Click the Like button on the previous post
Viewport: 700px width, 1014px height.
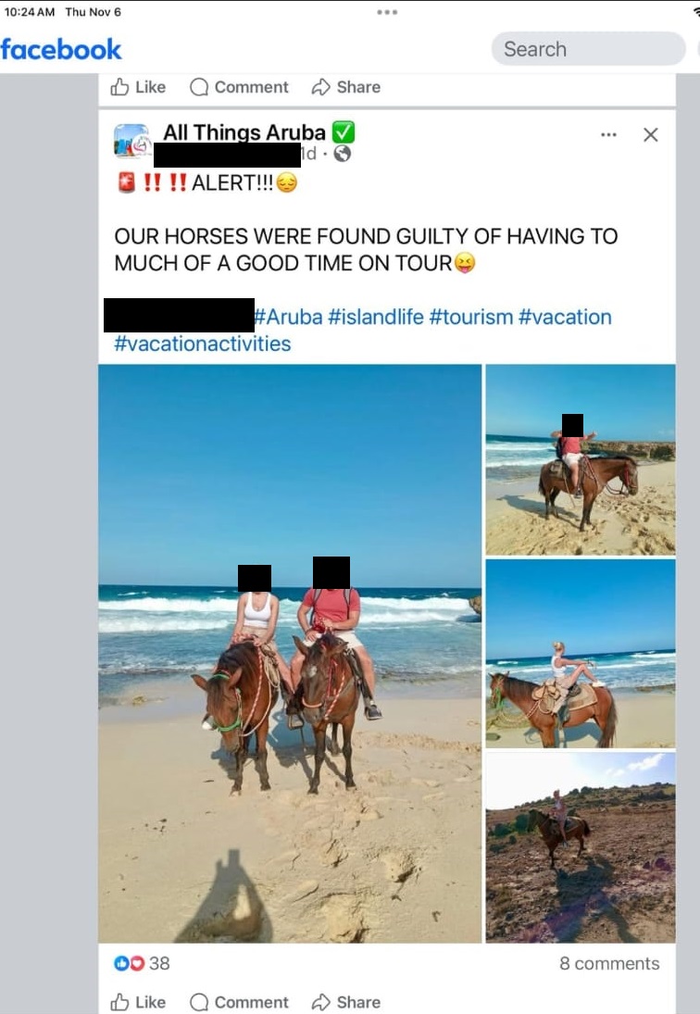click(138, 87)
